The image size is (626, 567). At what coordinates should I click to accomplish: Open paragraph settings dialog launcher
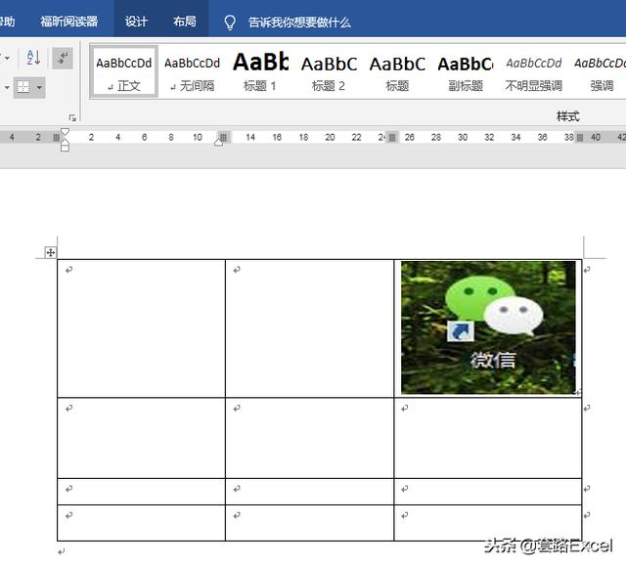point(72,116)
